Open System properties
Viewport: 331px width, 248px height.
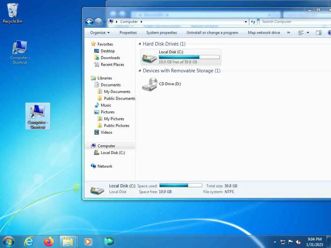coord(162,33)
